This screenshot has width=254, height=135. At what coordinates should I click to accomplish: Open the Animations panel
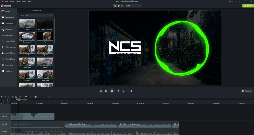[x=8, y=35]
